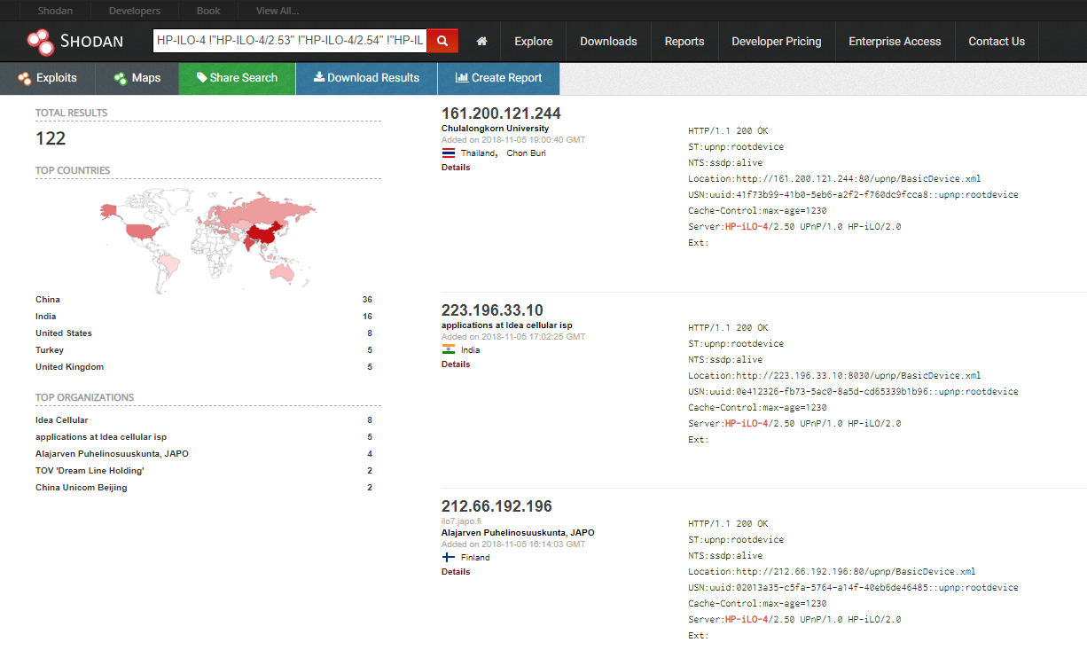Viewport: 1087px width, 658px height.
Task: Open result 212.66.192.196
Action: (497, 506)
